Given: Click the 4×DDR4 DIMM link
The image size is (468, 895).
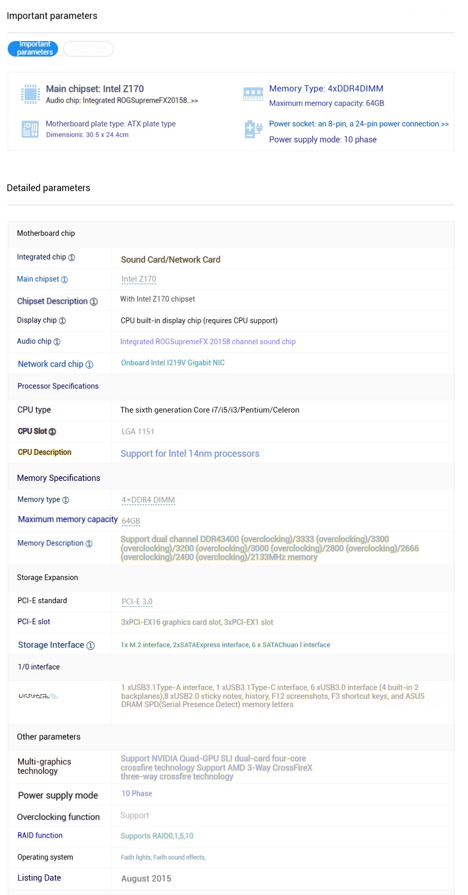Looking at the screenshot, I should (x=148, y=500).
